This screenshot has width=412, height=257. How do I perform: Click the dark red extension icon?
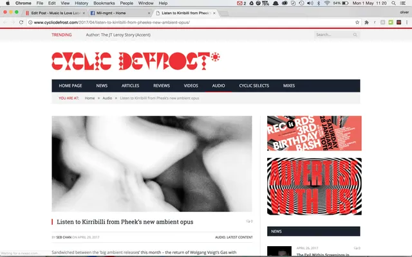pos(399,22)
